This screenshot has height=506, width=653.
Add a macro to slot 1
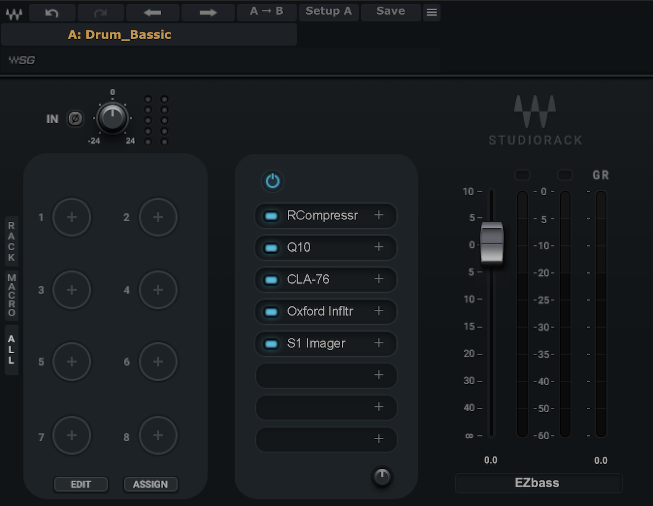(72, 217)
